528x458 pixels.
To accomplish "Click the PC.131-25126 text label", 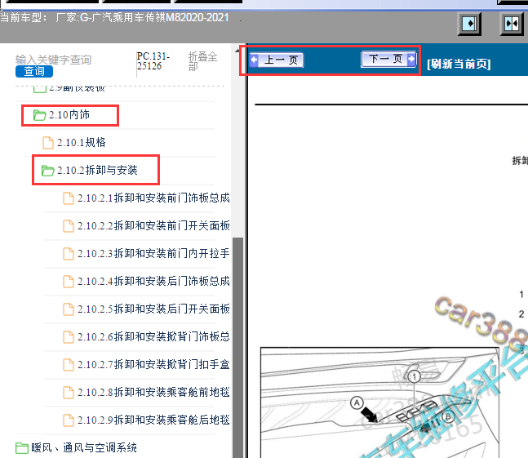I will (153, 61).
